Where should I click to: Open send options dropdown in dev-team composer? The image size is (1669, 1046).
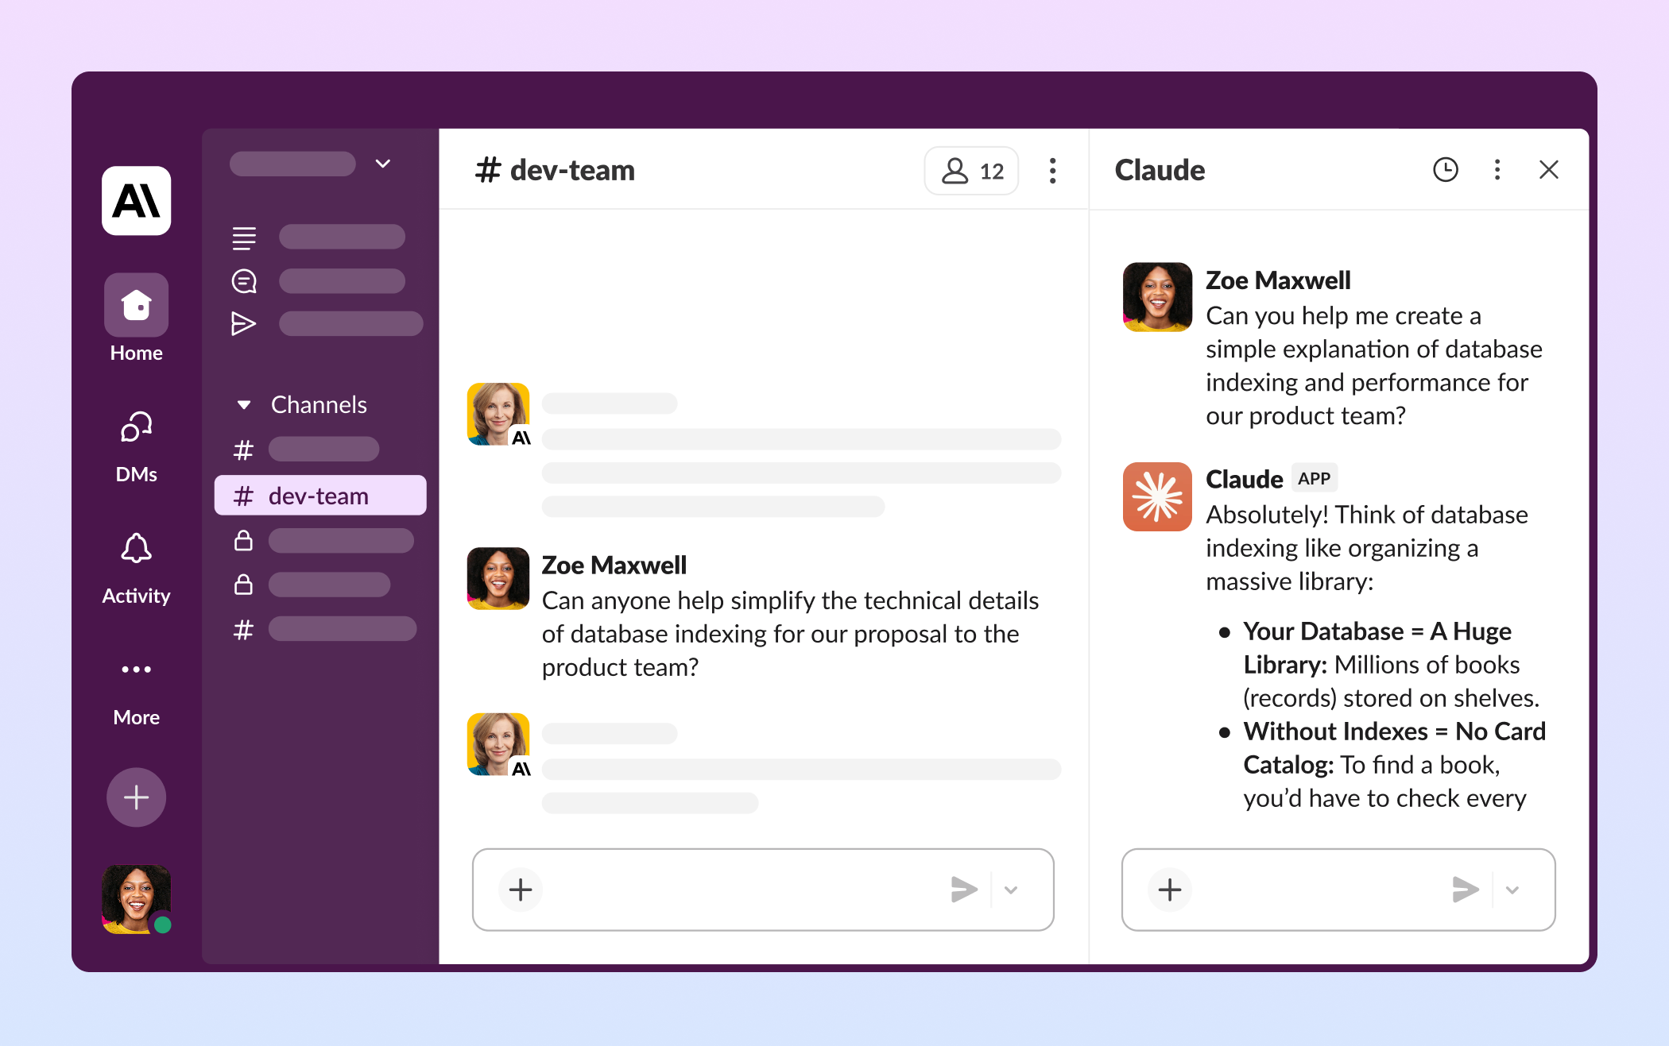pos(1011,890)
